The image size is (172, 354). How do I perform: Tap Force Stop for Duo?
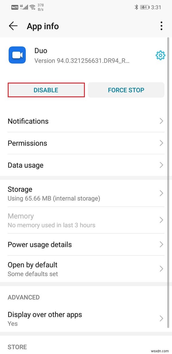(126, 90)
